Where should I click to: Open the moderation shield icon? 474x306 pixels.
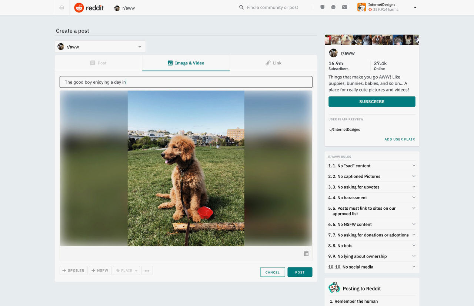[x=322, y=7]
